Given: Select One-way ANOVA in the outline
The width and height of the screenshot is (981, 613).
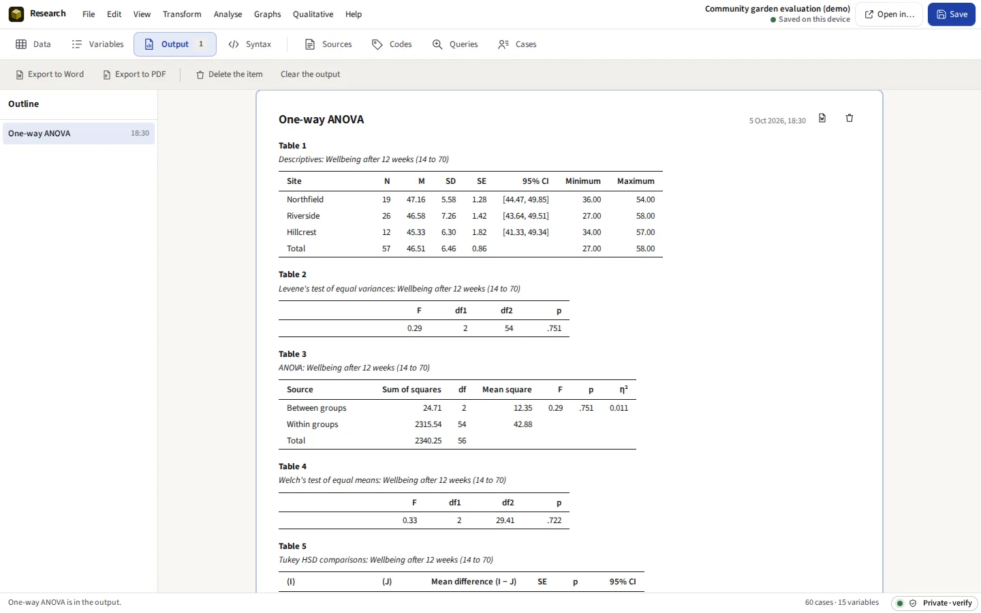Looking at the screenshot, I should [79, 133].
